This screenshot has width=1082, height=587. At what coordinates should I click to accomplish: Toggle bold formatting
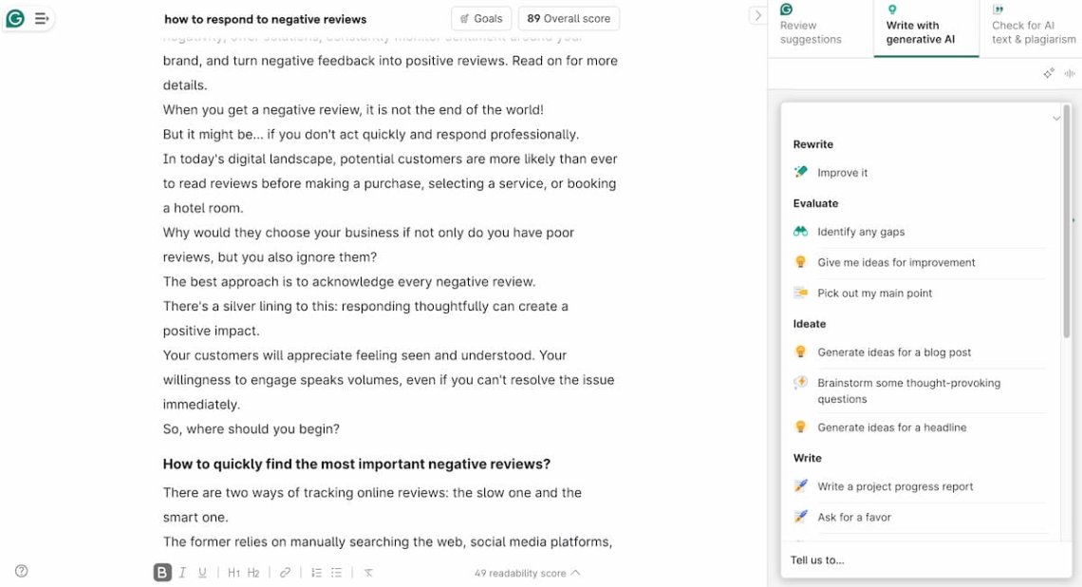click(161, 572)
